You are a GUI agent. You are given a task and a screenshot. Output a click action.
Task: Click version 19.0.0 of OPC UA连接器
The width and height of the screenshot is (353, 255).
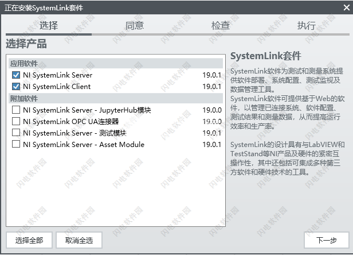pyautogui.click(x=212, y=121)
